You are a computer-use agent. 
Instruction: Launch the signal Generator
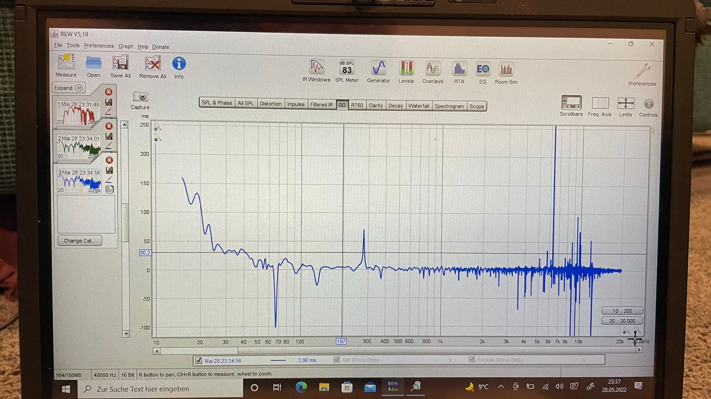pos(378,68)
